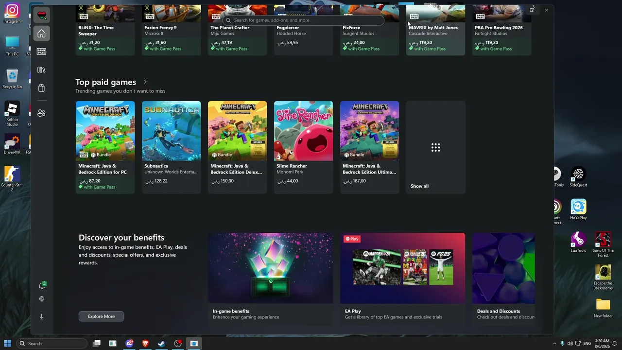Open the Social friends icon in sidebar
622x350 pixels.
[41, 113]
